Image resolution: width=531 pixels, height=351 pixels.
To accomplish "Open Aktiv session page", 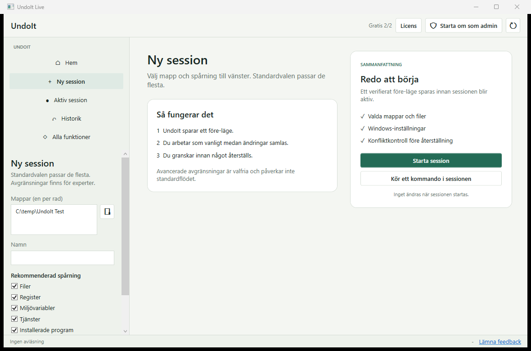I will click(x=67, y=100).
